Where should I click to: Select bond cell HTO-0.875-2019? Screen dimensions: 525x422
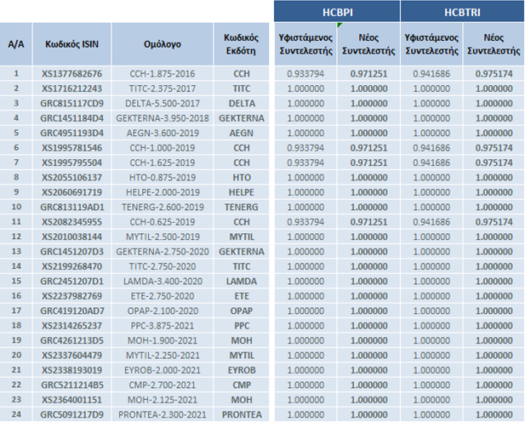163,177
